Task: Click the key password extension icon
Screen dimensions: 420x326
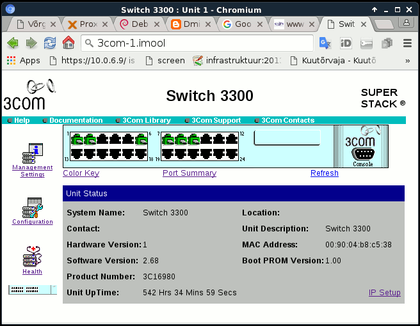Action: coord(366,43)
